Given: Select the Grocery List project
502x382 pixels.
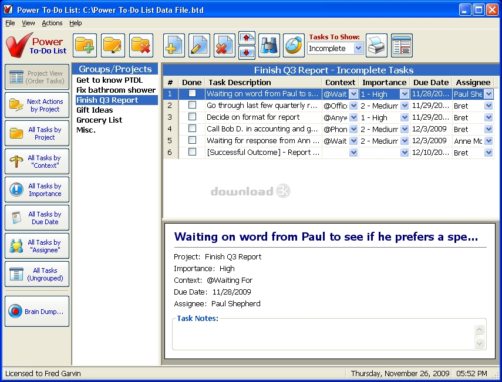Looking at the screenshot, I should pos(99,120).
